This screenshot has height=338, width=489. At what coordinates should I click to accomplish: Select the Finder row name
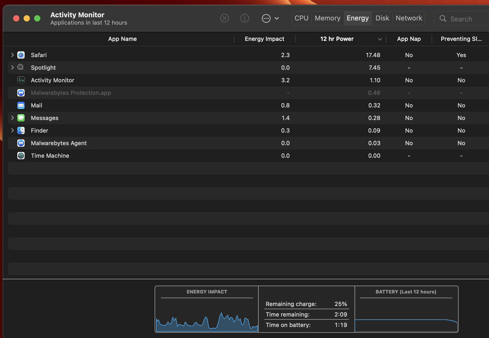click(39, 130)
